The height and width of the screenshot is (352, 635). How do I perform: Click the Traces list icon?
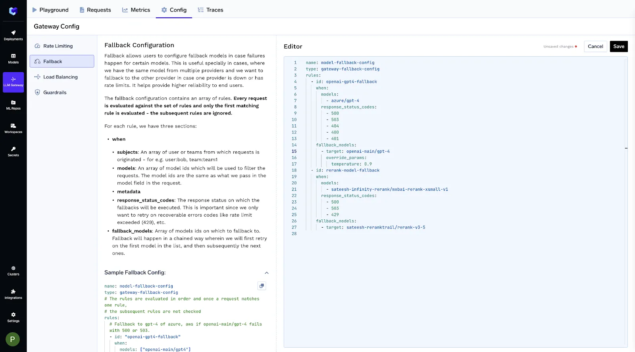pos(201,10)
